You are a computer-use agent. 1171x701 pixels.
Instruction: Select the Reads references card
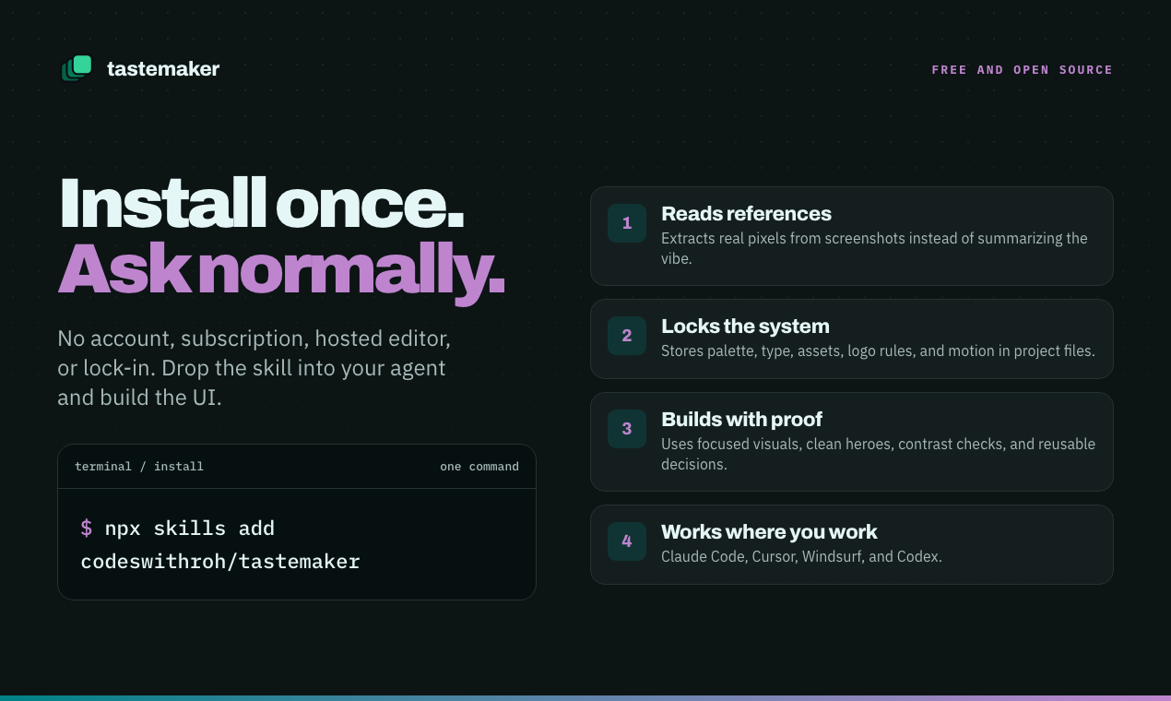click(x=852, y=236)
